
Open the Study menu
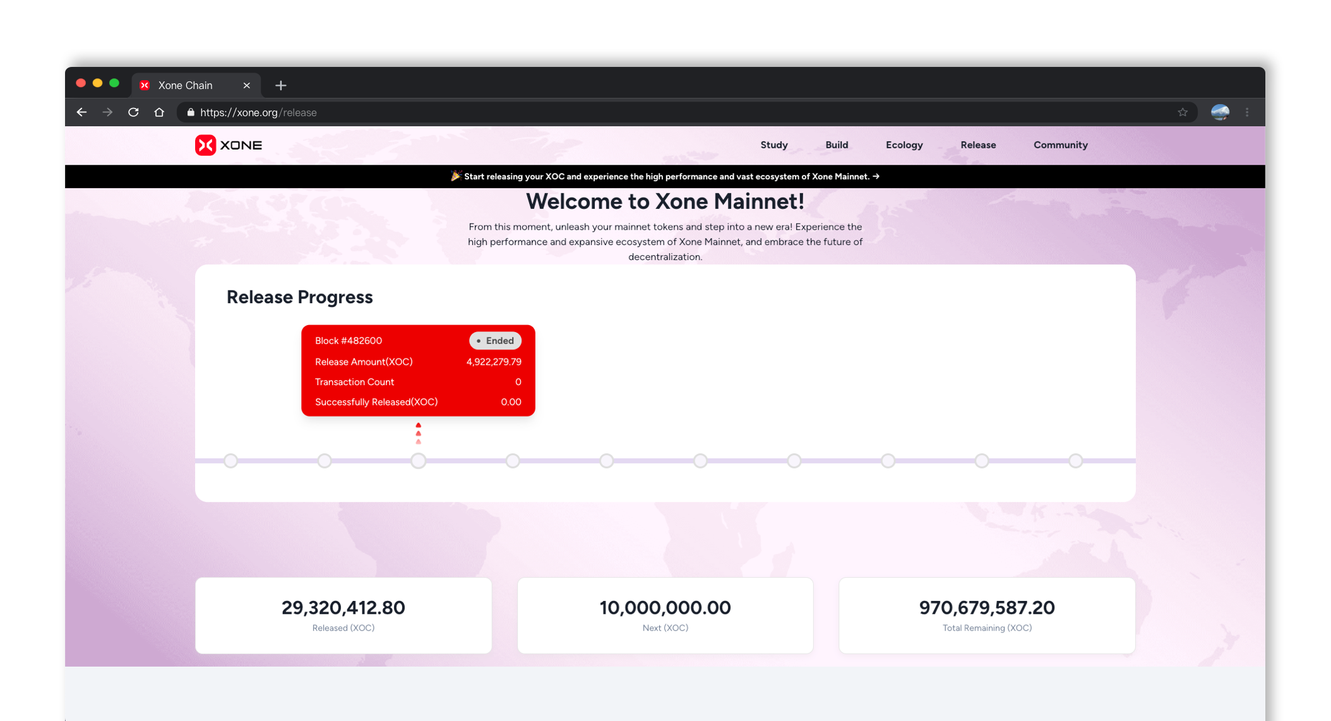(773, 145)
